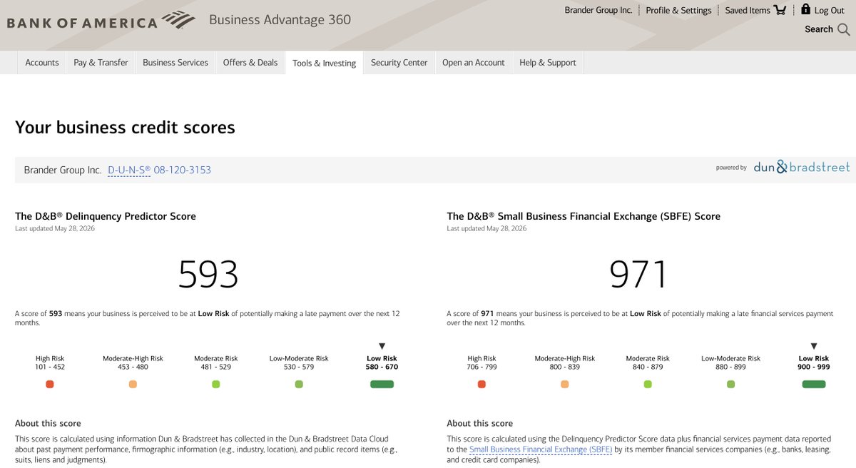This screenshot has height=468, width=856.
Task: Click Log Out
Action: click(x=830, y=10)
